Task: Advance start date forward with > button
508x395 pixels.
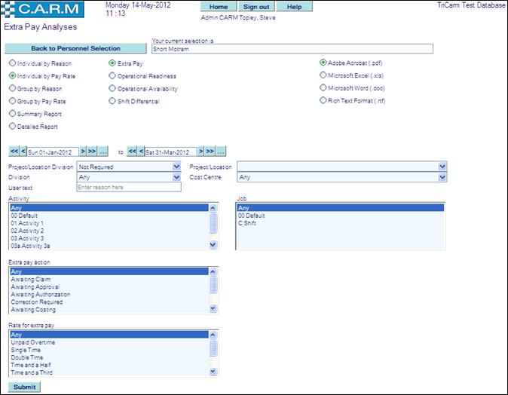Action: click(83, 152)
